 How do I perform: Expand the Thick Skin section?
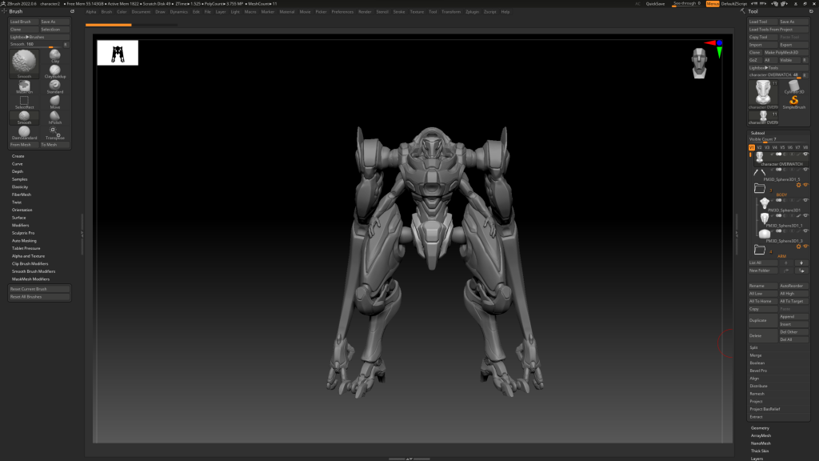coord(760,451)
